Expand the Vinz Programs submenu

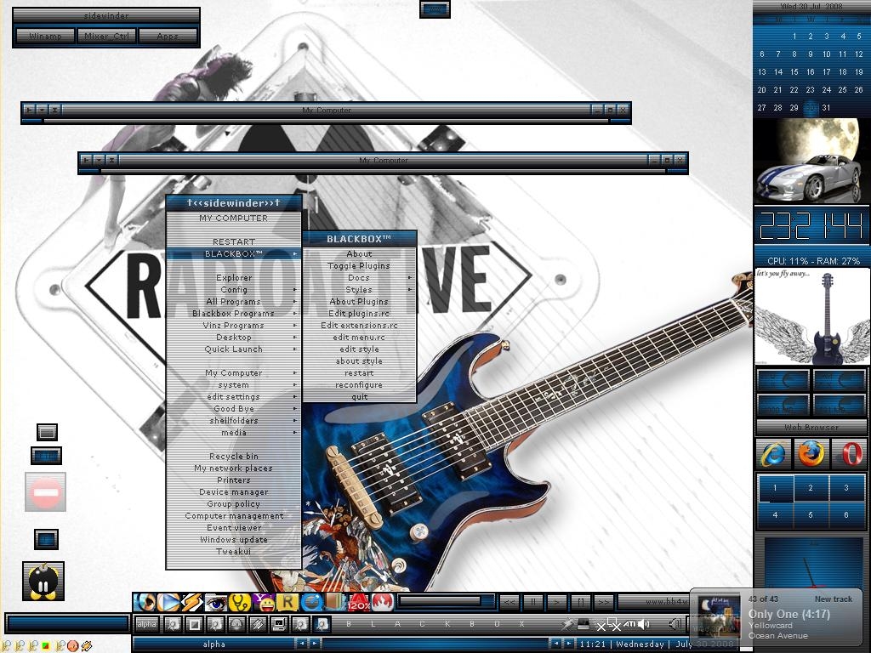point(234,326)
